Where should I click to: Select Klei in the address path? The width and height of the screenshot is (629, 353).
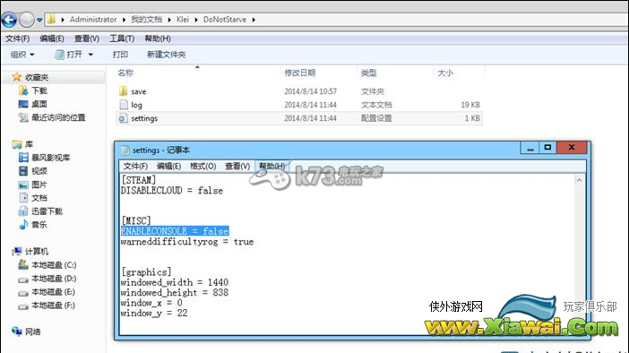[183, 19]
